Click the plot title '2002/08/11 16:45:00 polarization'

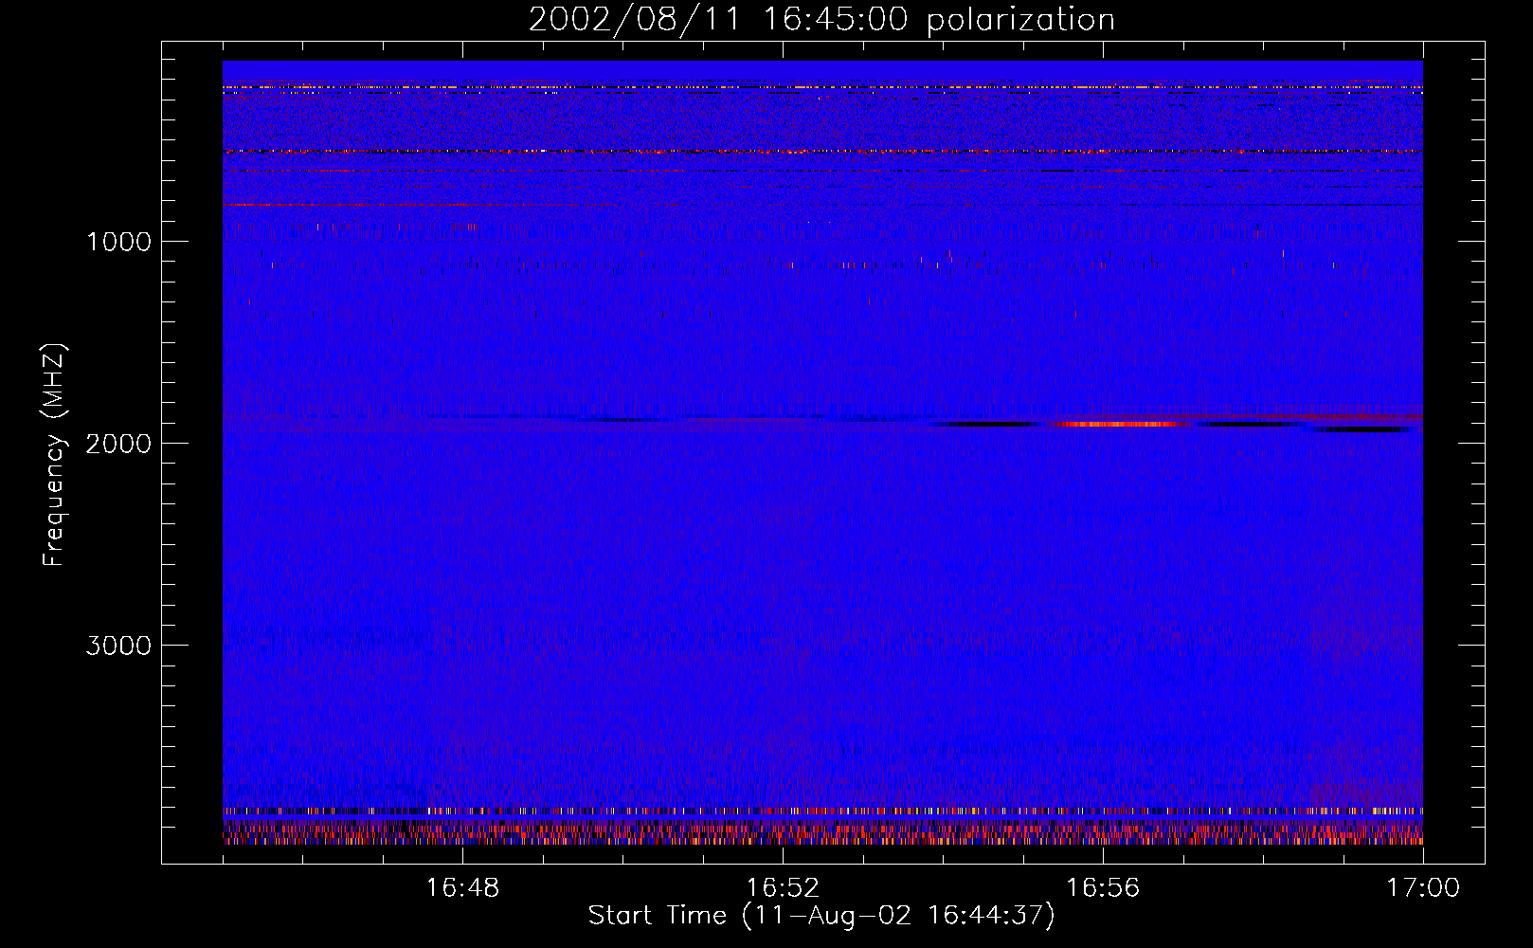coord(821,20)
